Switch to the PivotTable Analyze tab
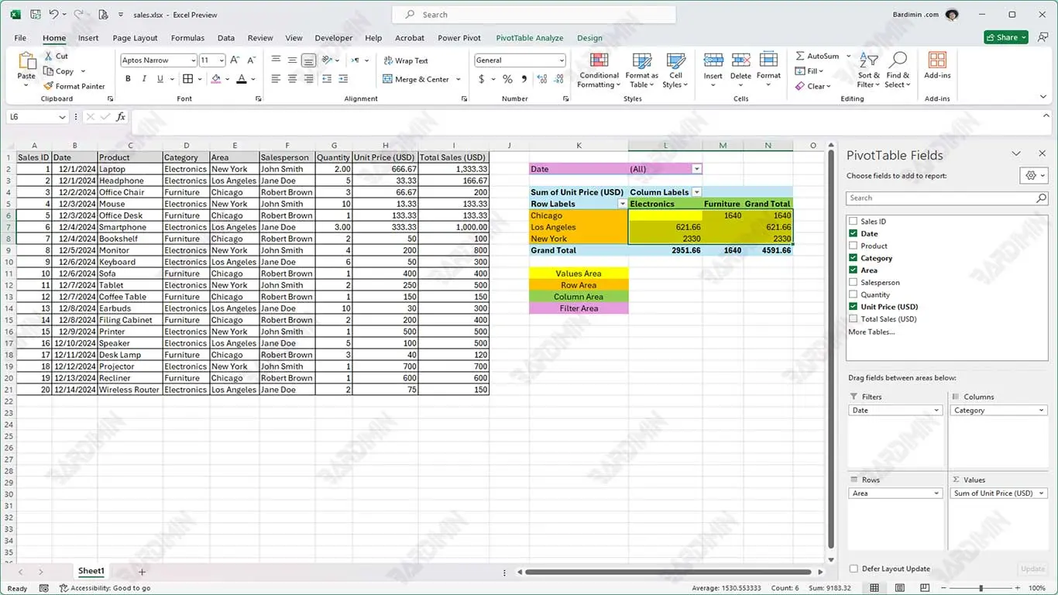The image size is (1058, 595). pos(529,38)
